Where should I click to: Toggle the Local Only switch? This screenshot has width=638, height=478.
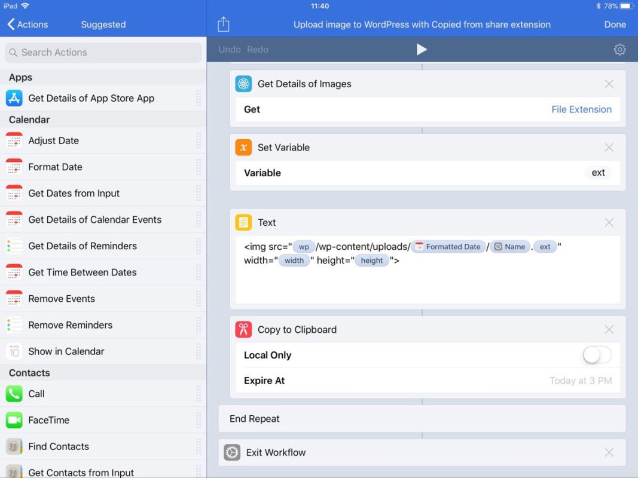597,355
